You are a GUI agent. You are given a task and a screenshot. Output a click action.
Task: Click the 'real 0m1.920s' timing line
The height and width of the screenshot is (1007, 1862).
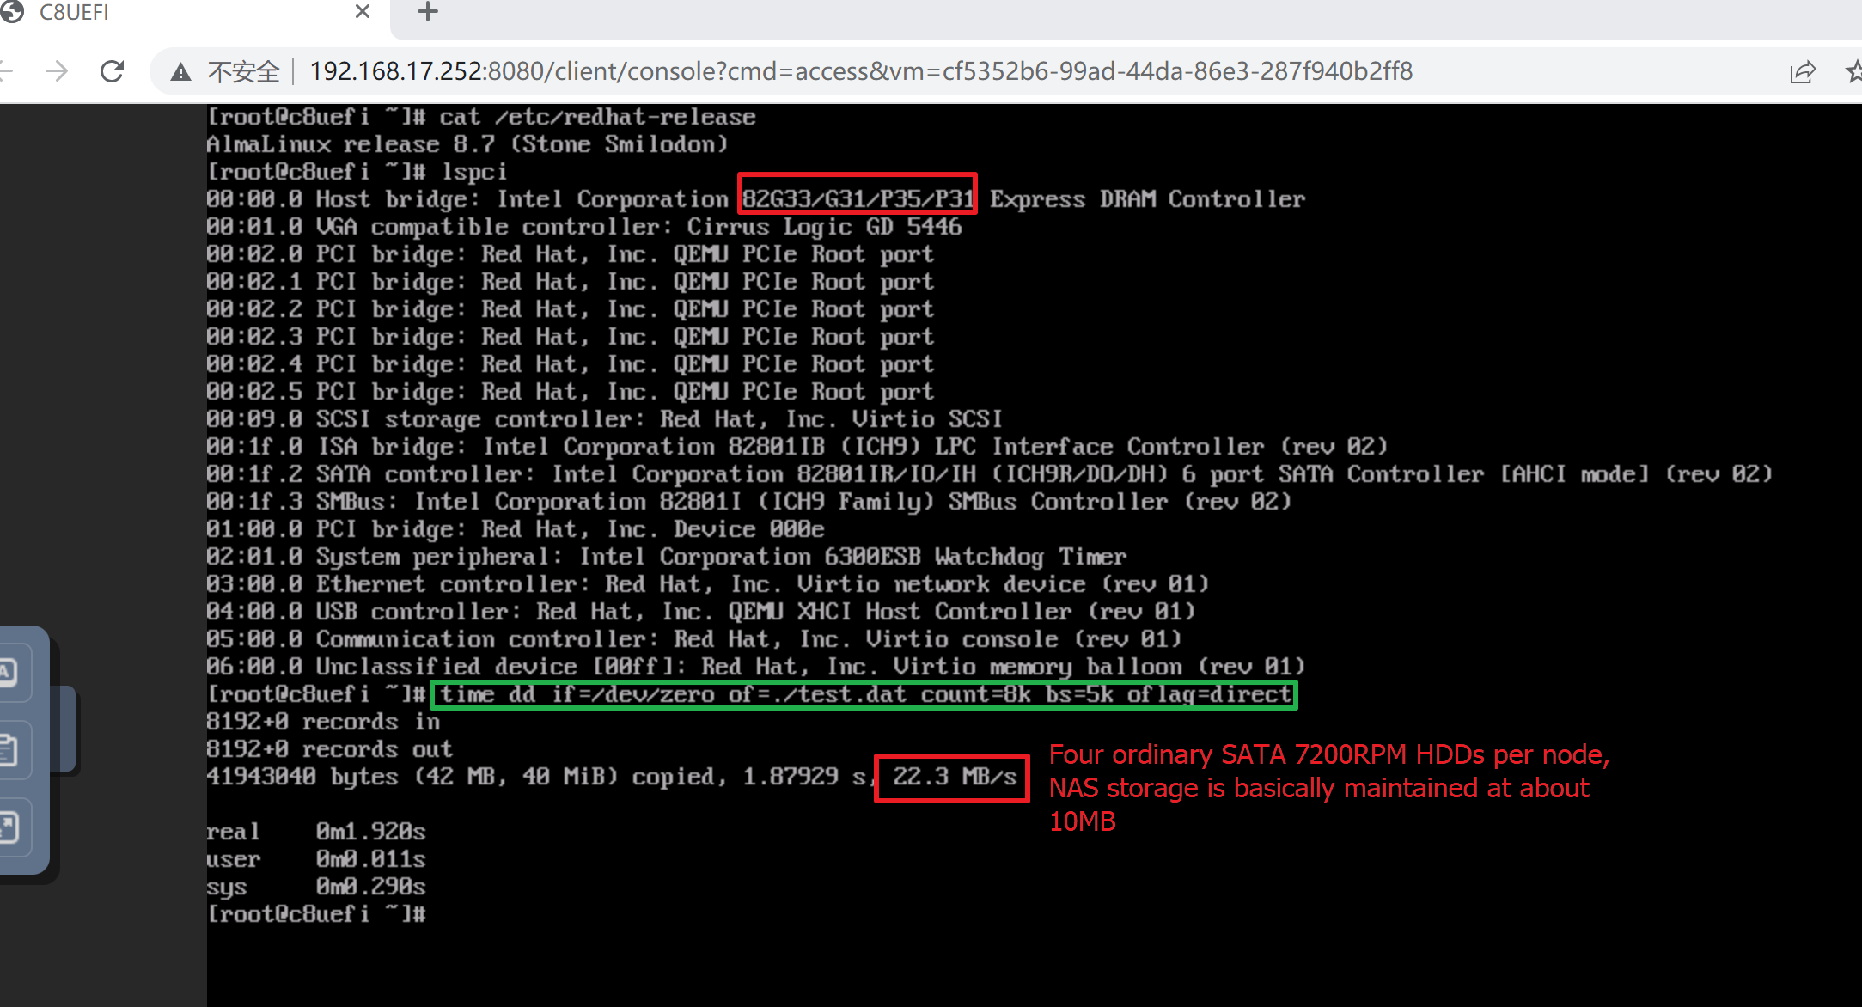316,832
